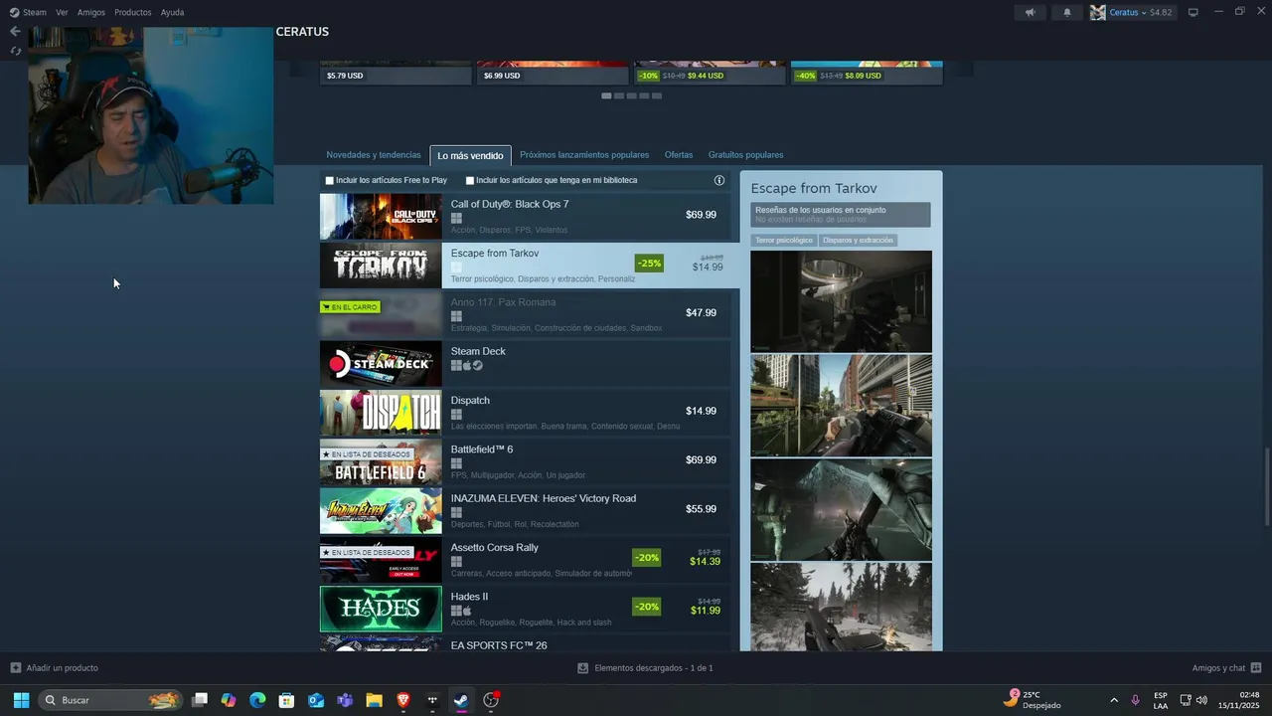Click the first Escape from Tarkov screenshot

(841, 301)
